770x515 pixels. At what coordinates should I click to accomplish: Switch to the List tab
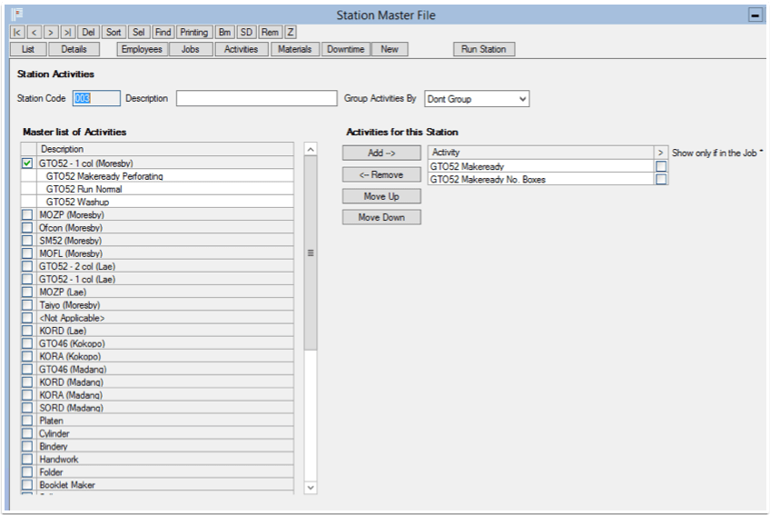pos(28,49)
